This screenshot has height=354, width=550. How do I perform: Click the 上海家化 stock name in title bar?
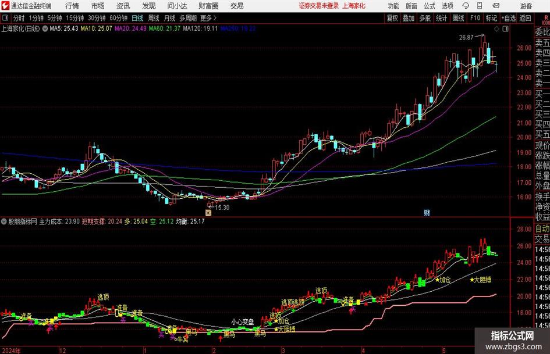tap(354, 6)
